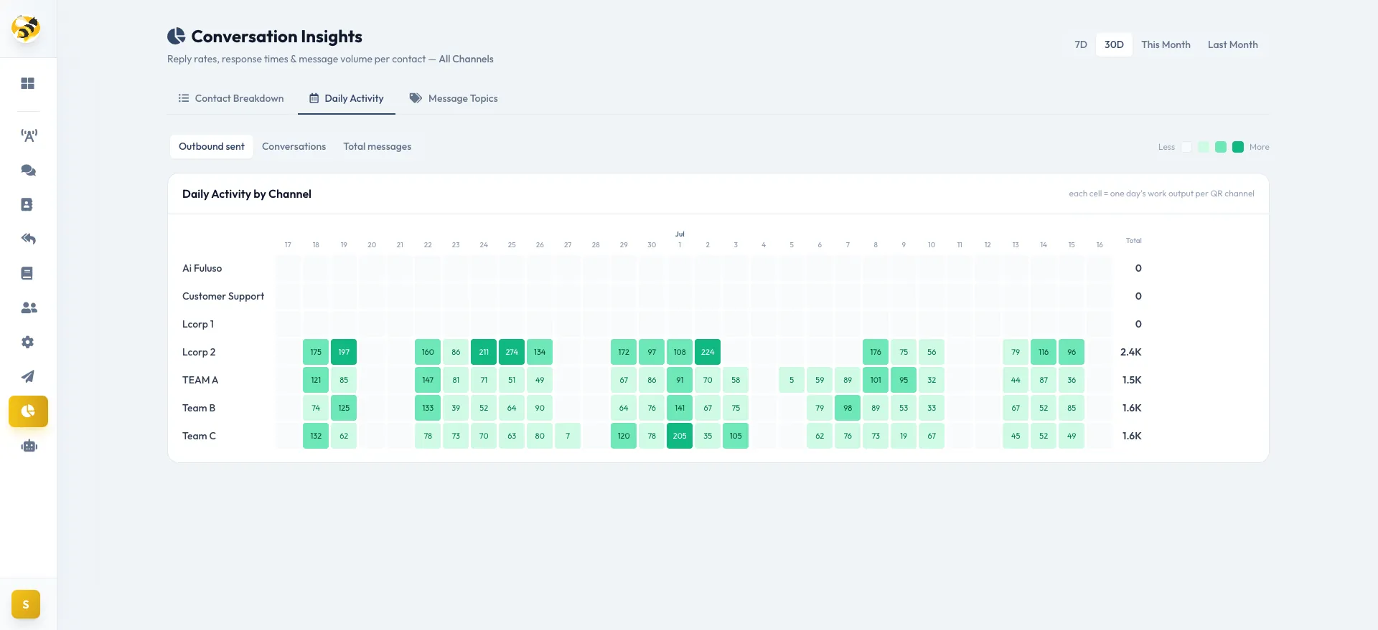Choose the This Month range
This screenshot has height=630, width=1378.
click(x=1166, y=44)
